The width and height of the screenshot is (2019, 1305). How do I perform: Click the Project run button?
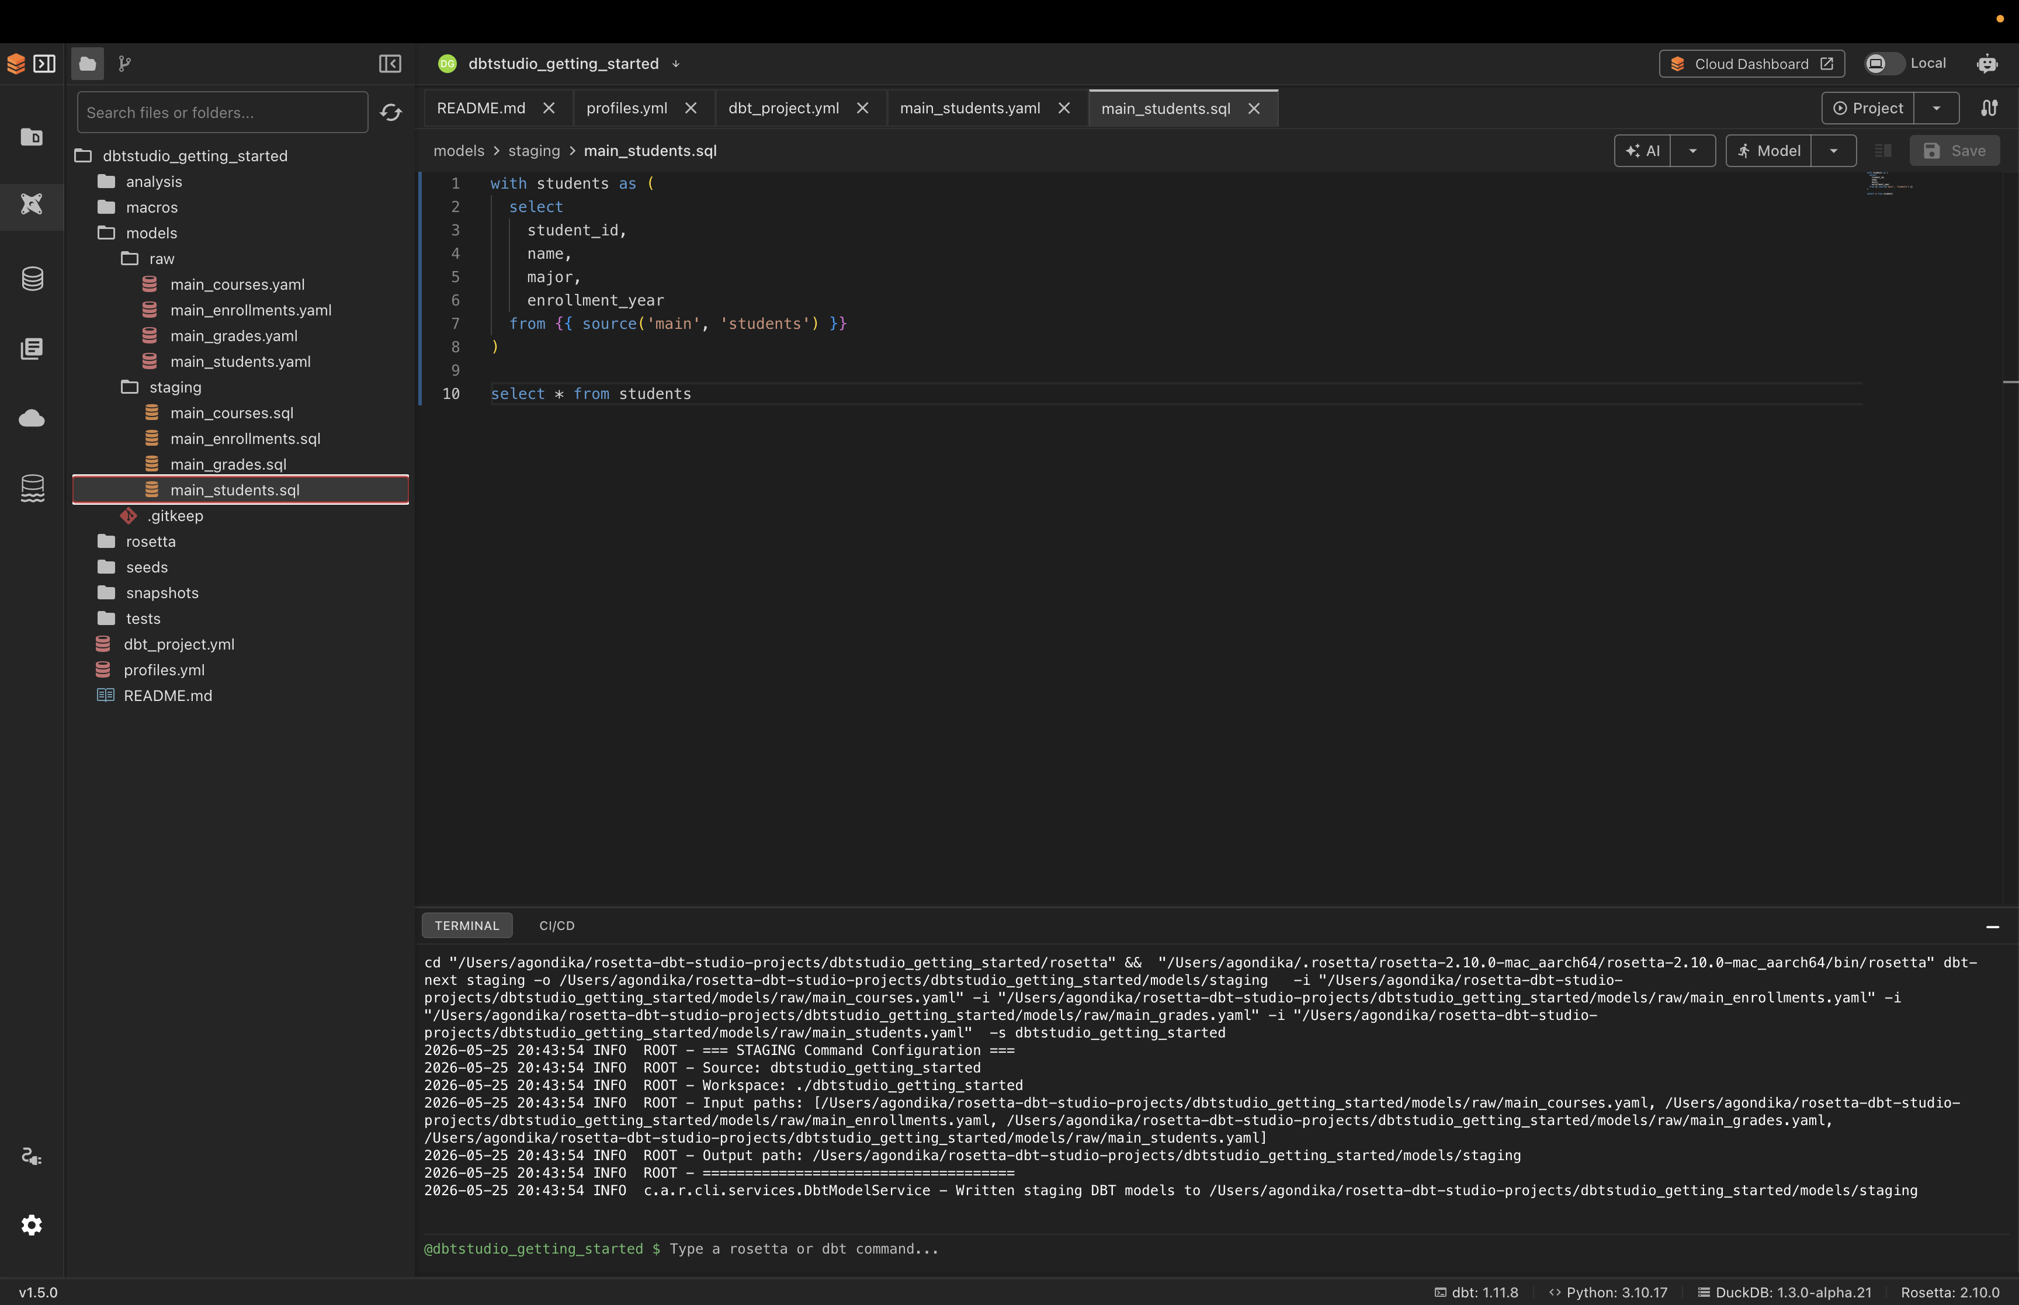tap(1867, 109)
